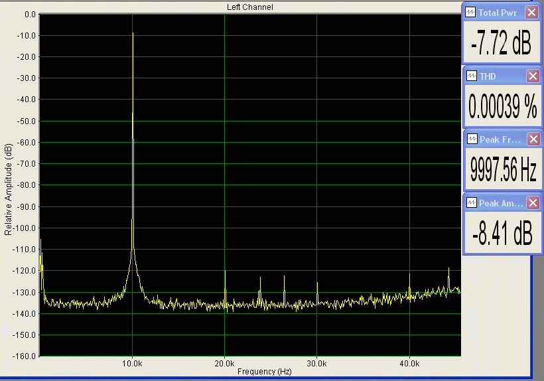Click the Relative Amplitude (dB) axis label
544x381 pixels.
[x=8, y=189]
